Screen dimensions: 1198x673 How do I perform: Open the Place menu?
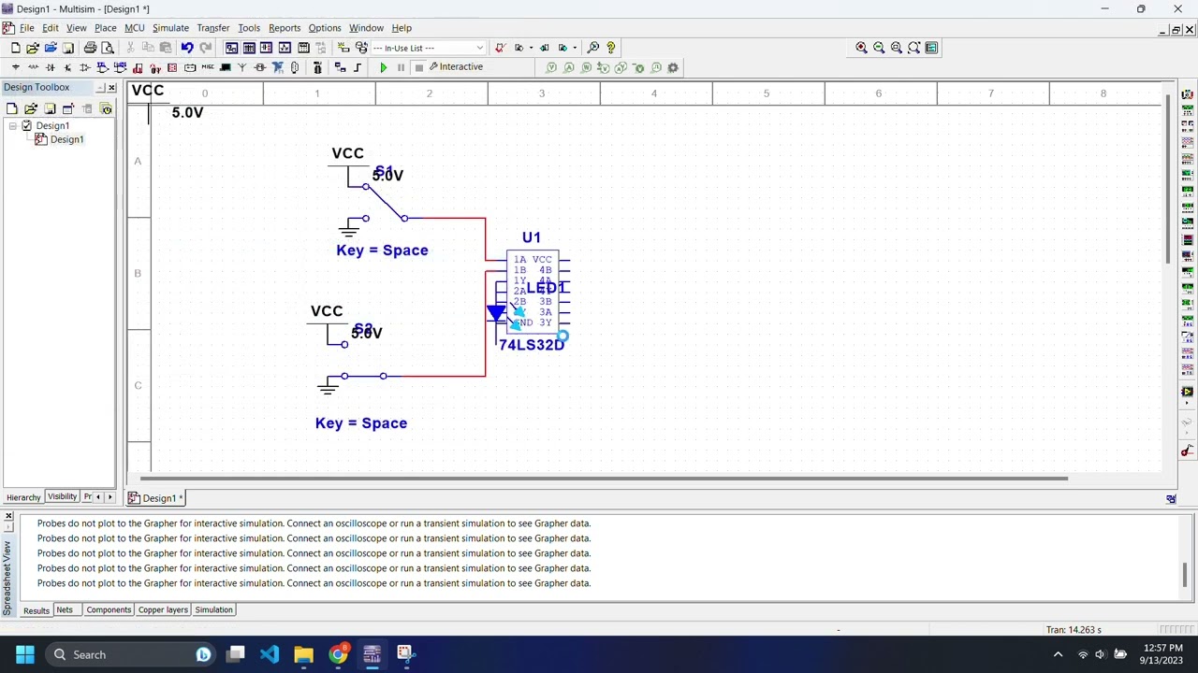[x=105, y=28]
